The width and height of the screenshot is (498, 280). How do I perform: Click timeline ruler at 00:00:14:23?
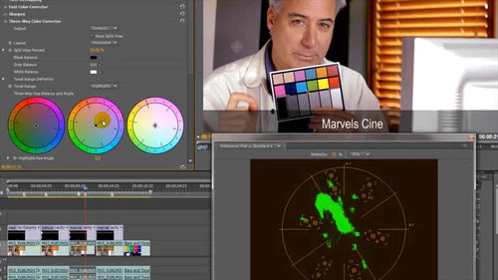[109, 186]
